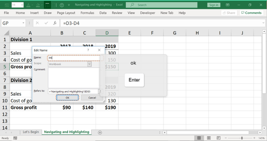
Task: Apply the font color A button
Action: 28,5
